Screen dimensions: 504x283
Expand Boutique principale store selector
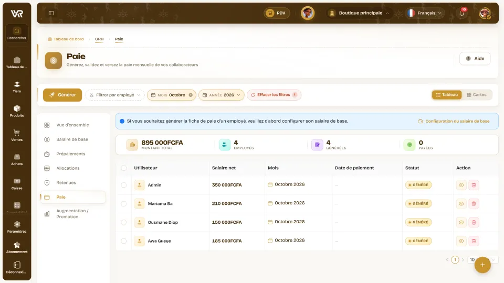pos(359,13)
